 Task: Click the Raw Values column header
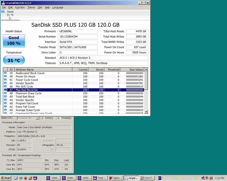tap(132, 70)
